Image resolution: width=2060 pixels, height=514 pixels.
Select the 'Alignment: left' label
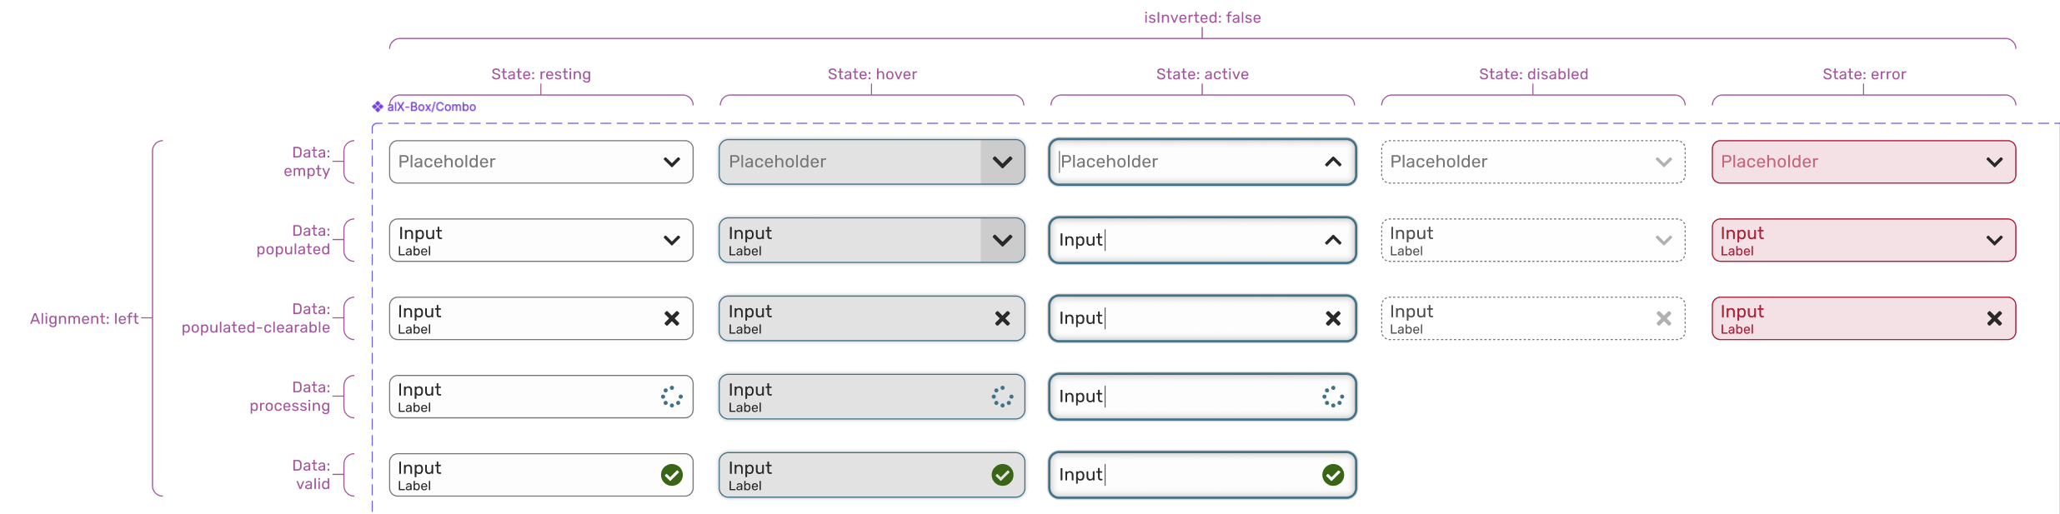pyautogui.click(x=84, y=319)
